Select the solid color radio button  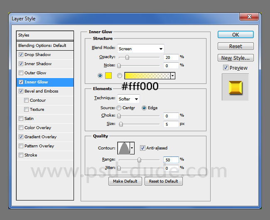(x=100, y=76)
